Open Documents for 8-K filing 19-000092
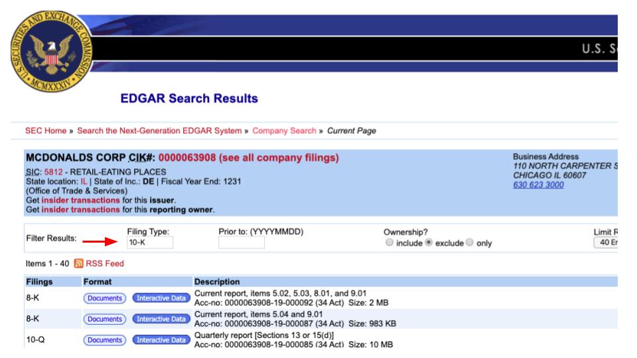The height and width of the screenshot is (358, 637). click(x=105, y=298)
